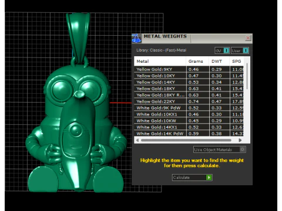Click the vertical scrollbar of the metal list

pos(247,76)
